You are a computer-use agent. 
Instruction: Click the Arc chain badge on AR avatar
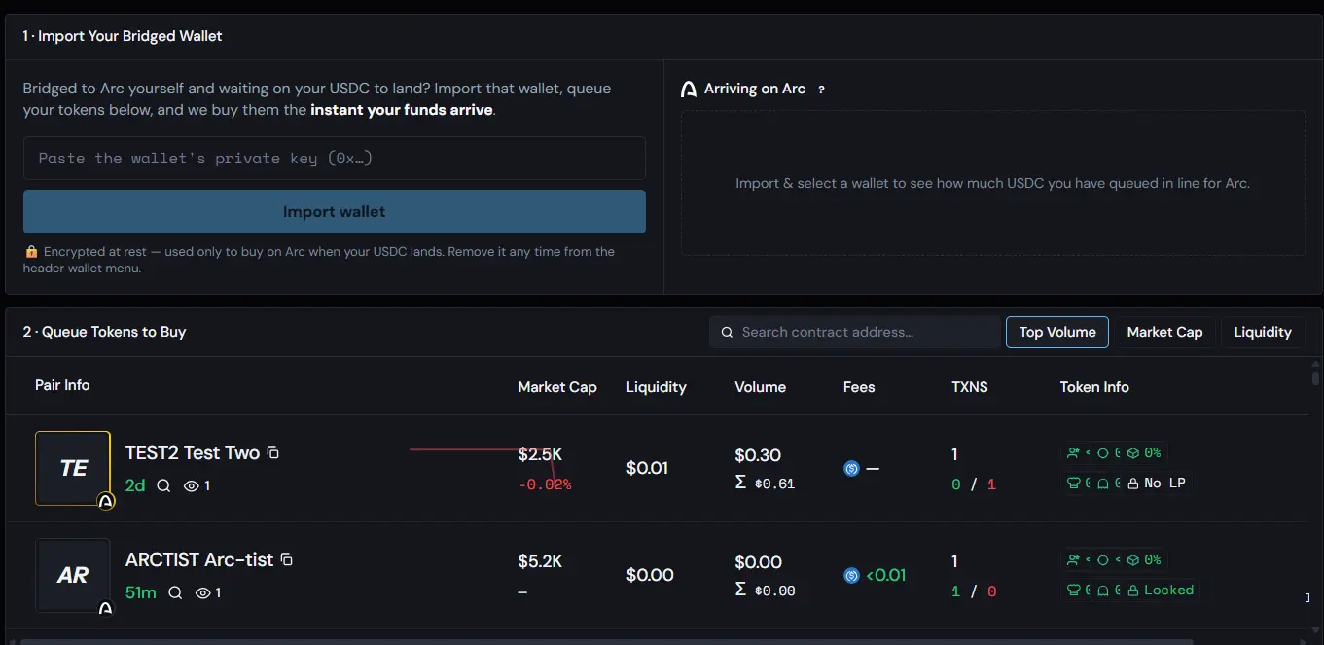(106, 609)
